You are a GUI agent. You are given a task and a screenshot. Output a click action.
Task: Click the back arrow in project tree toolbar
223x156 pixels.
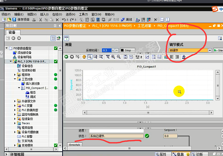[x=13, y=38]
